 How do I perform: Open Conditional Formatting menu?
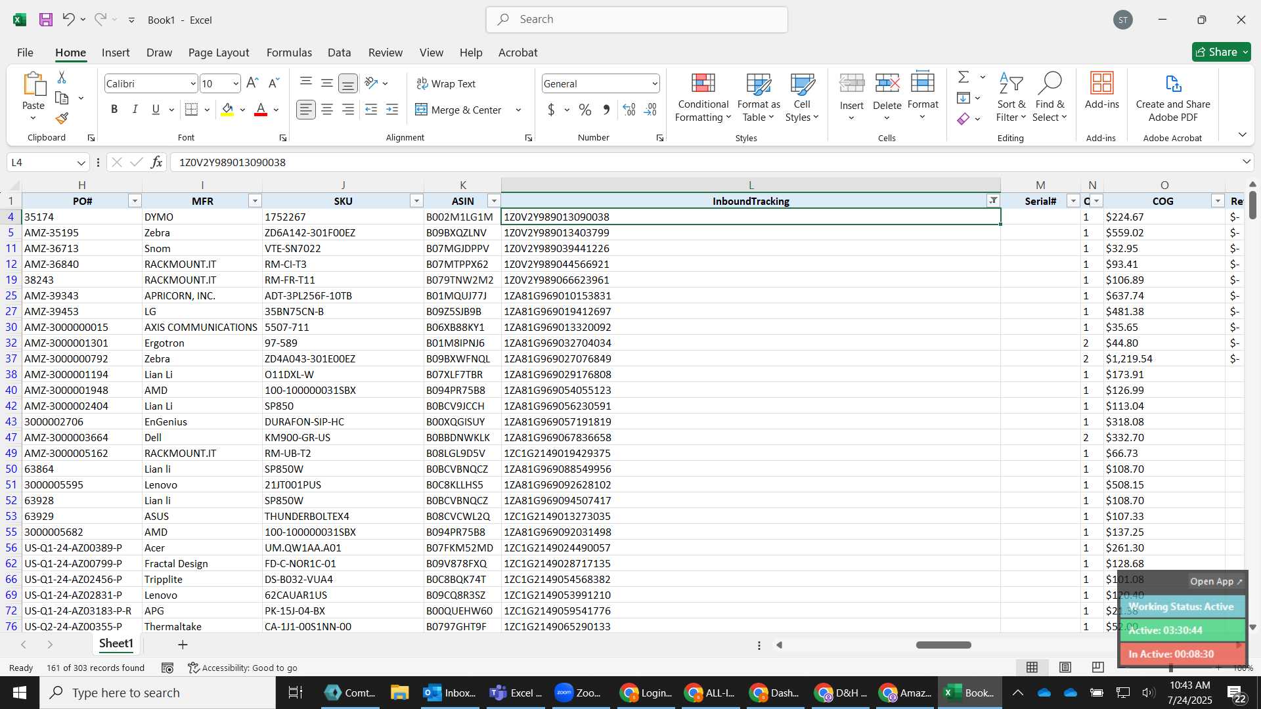pyautogui.click(x=702, y=97)
